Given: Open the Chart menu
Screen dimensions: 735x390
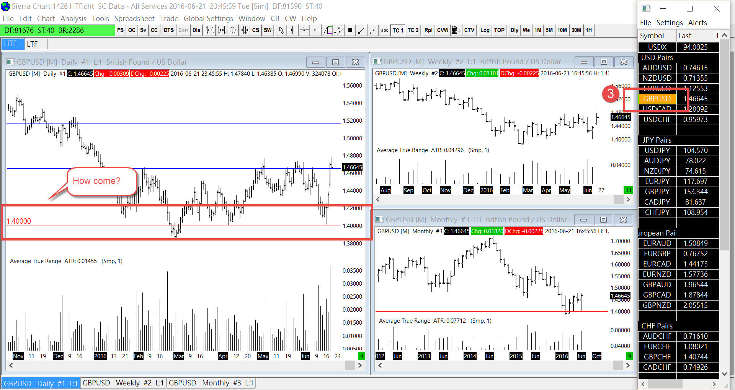Looking at the screenshot, I should [x=46, y=18].
